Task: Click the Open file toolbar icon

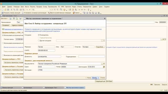Action: click(x=5, y=10)
